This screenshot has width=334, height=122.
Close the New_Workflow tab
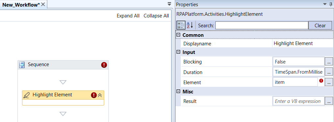coord(43,5)
